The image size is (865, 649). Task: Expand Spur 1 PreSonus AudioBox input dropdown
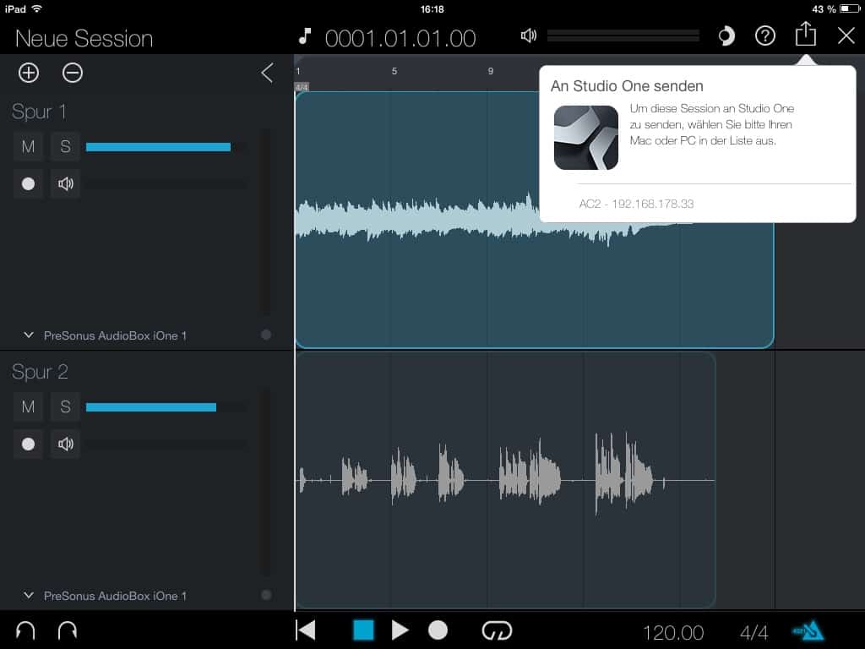click(30, 335)
